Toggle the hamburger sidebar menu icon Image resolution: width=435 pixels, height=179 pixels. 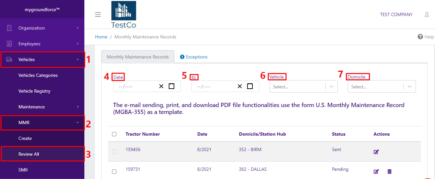(x=98, y=14)
